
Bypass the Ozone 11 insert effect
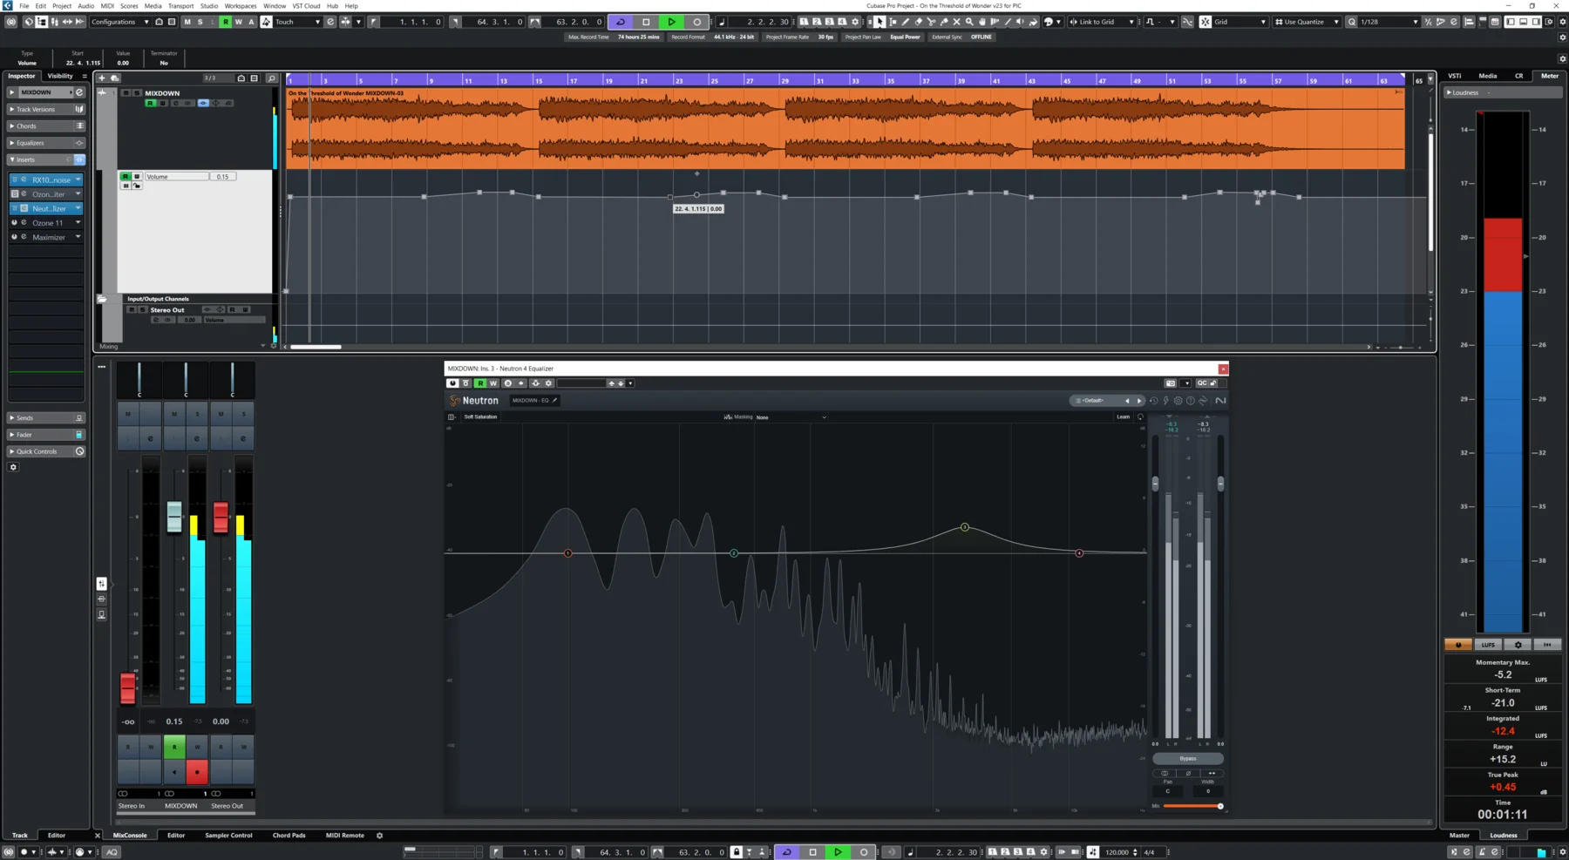point(14,223)
